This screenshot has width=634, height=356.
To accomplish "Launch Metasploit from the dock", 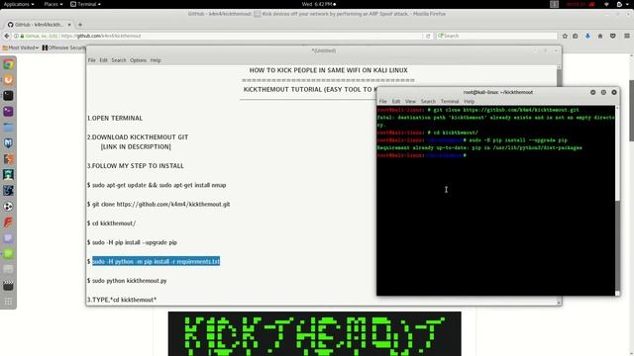I will pos(8,143).
